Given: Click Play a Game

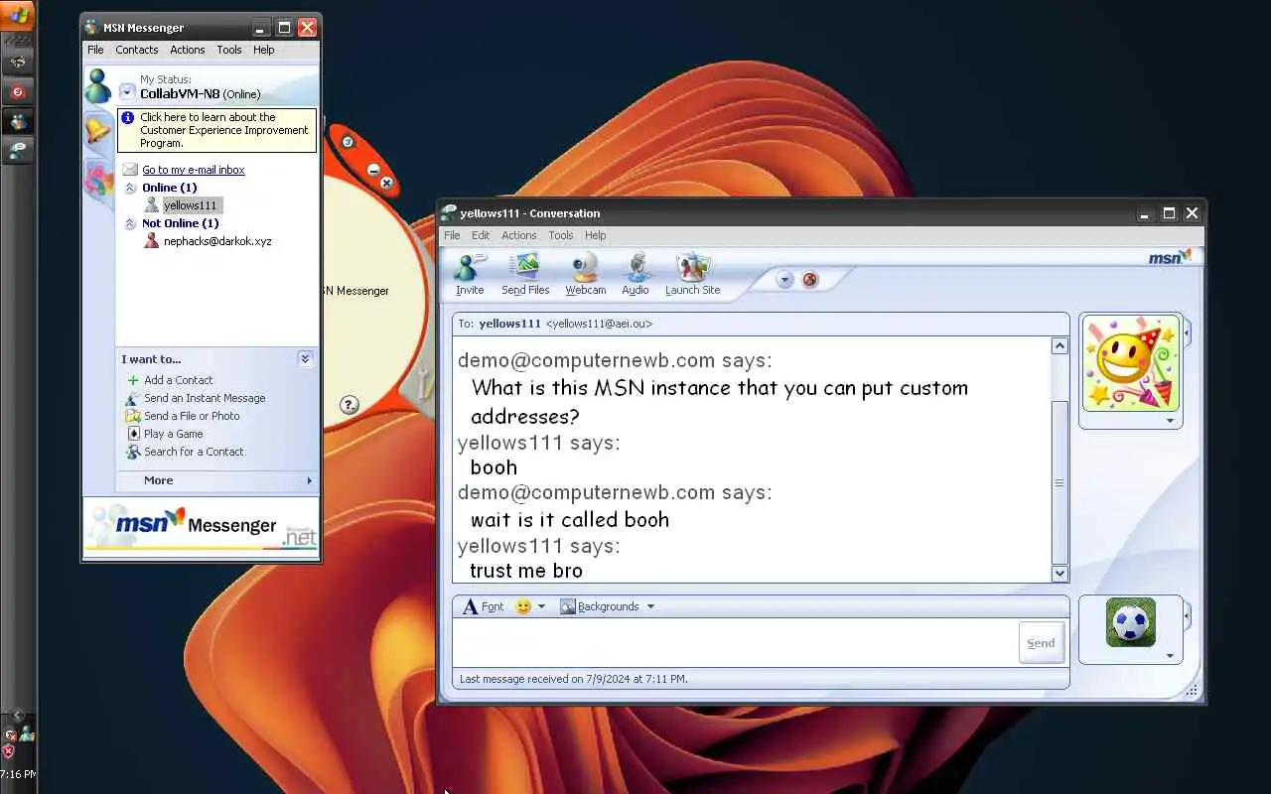Looking at the screenshot, I should (x=173, y=434).
